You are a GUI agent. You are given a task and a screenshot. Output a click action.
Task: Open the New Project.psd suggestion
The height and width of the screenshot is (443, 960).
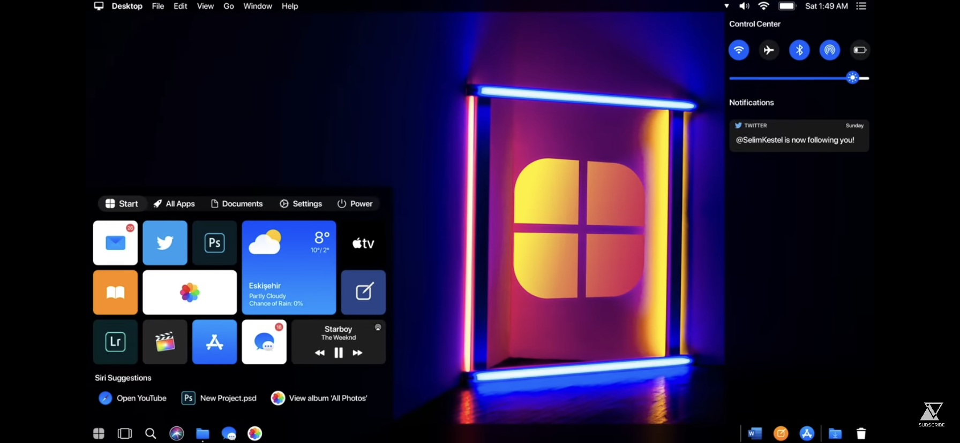click(x=219, y=398)
